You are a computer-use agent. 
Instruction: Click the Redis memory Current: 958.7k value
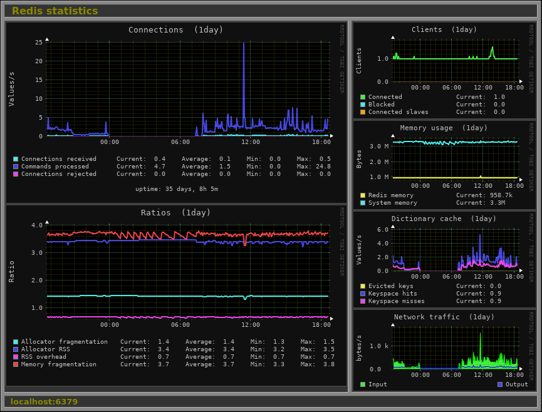coord(484,196)
